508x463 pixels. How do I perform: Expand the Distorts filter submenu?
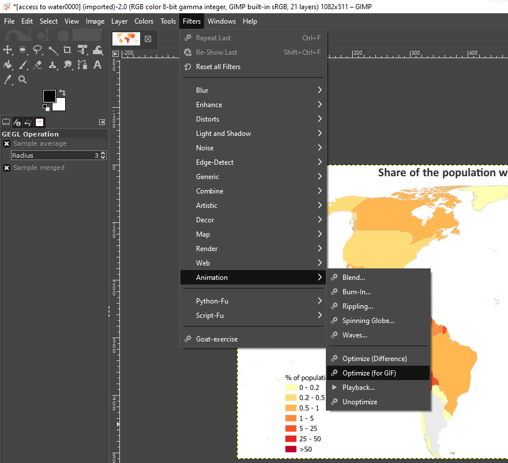click(206, 119)
